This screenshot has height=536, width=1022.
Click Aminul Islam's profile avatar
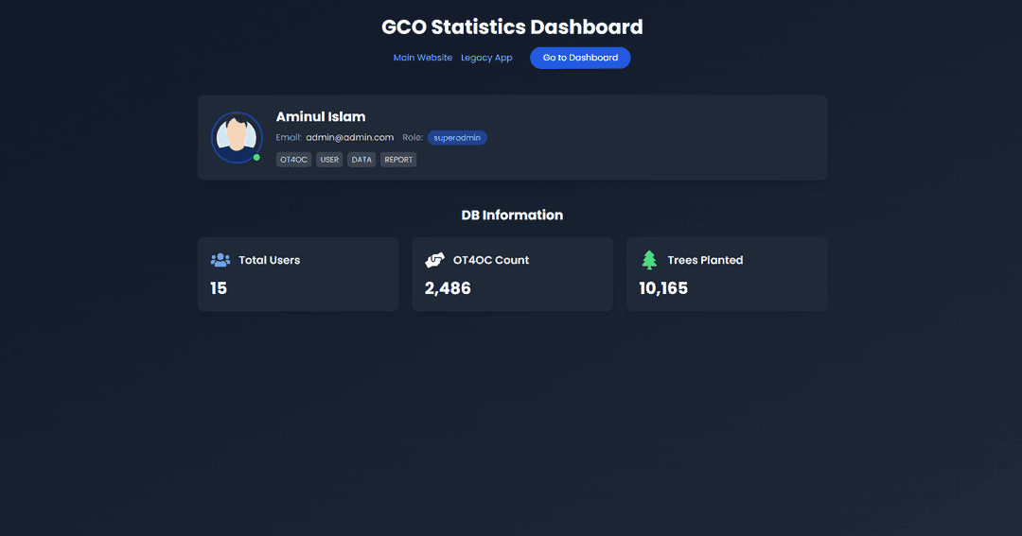click(237, 137)
